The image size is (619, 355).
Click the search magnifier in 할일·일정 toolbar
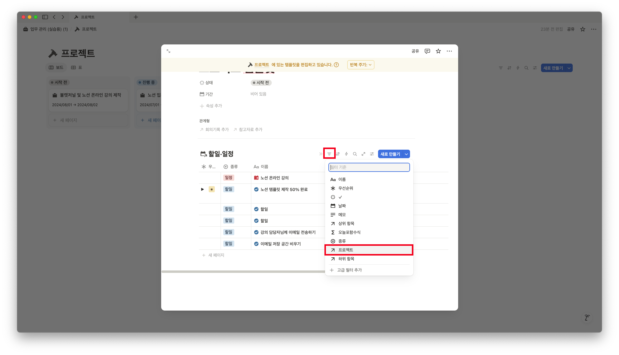355,154
